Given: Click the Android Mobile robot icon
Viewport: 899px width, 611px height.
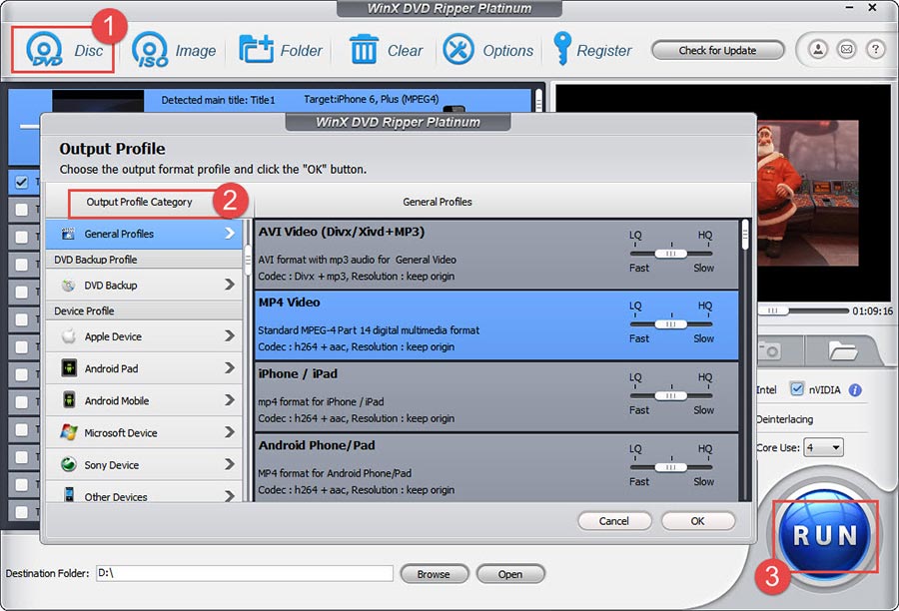Looking at the screenshot, I should [69, 400].
